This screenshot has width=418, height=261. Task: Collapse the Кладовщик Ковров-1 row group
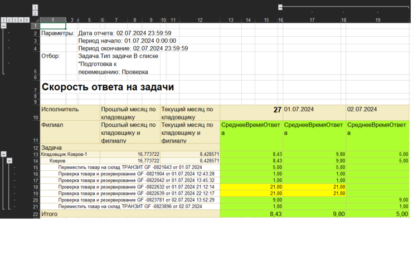pyautogui.click(x=3, y=154)
